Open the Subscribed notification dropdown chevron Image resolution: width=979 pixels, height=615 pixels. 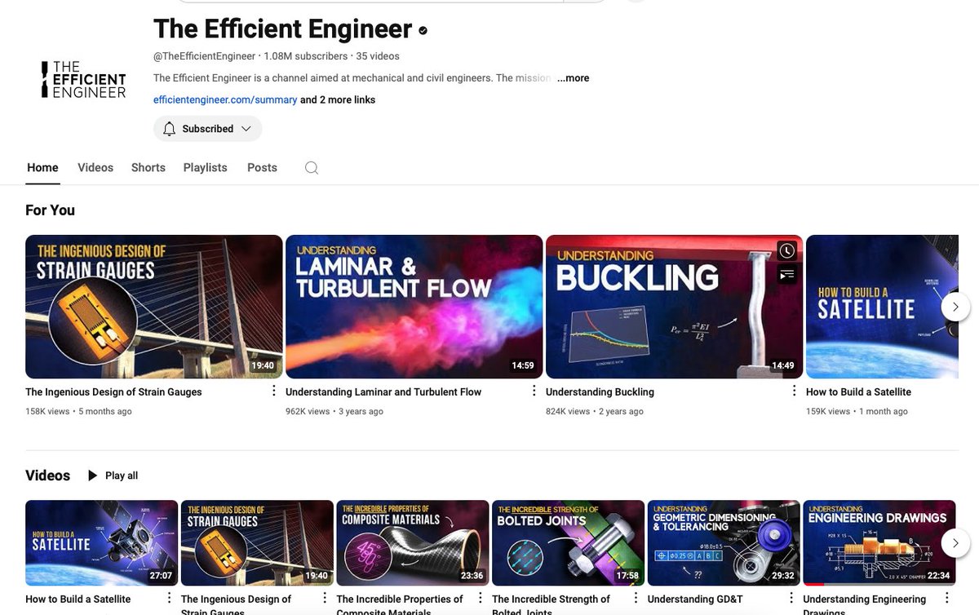(x=246, y=129)
